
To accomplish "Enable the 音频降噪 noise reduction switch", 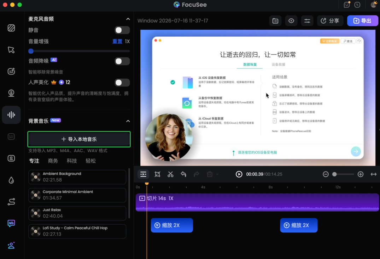I will click(x=122, y=61).
